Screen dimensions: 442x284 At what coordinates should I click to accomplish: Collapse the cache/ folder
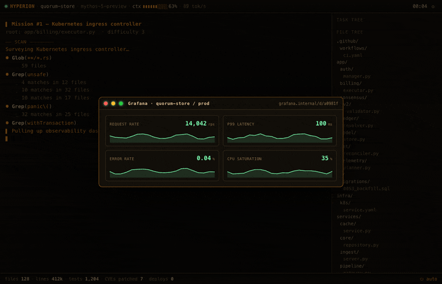pos(348,224)
